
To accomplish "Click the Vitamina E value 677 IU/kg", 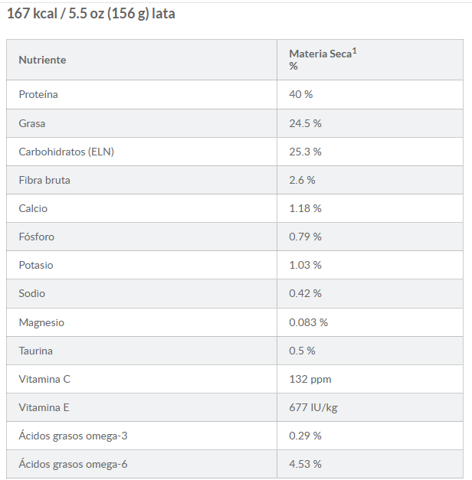I will [x=313, y=407].
